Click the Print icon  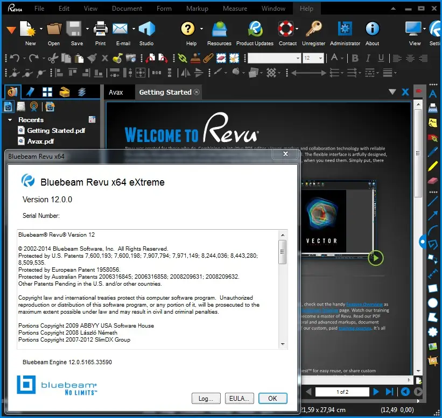(100, 29)
